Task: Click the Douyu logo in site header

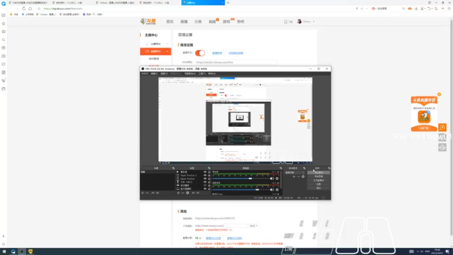Action: 148,22
